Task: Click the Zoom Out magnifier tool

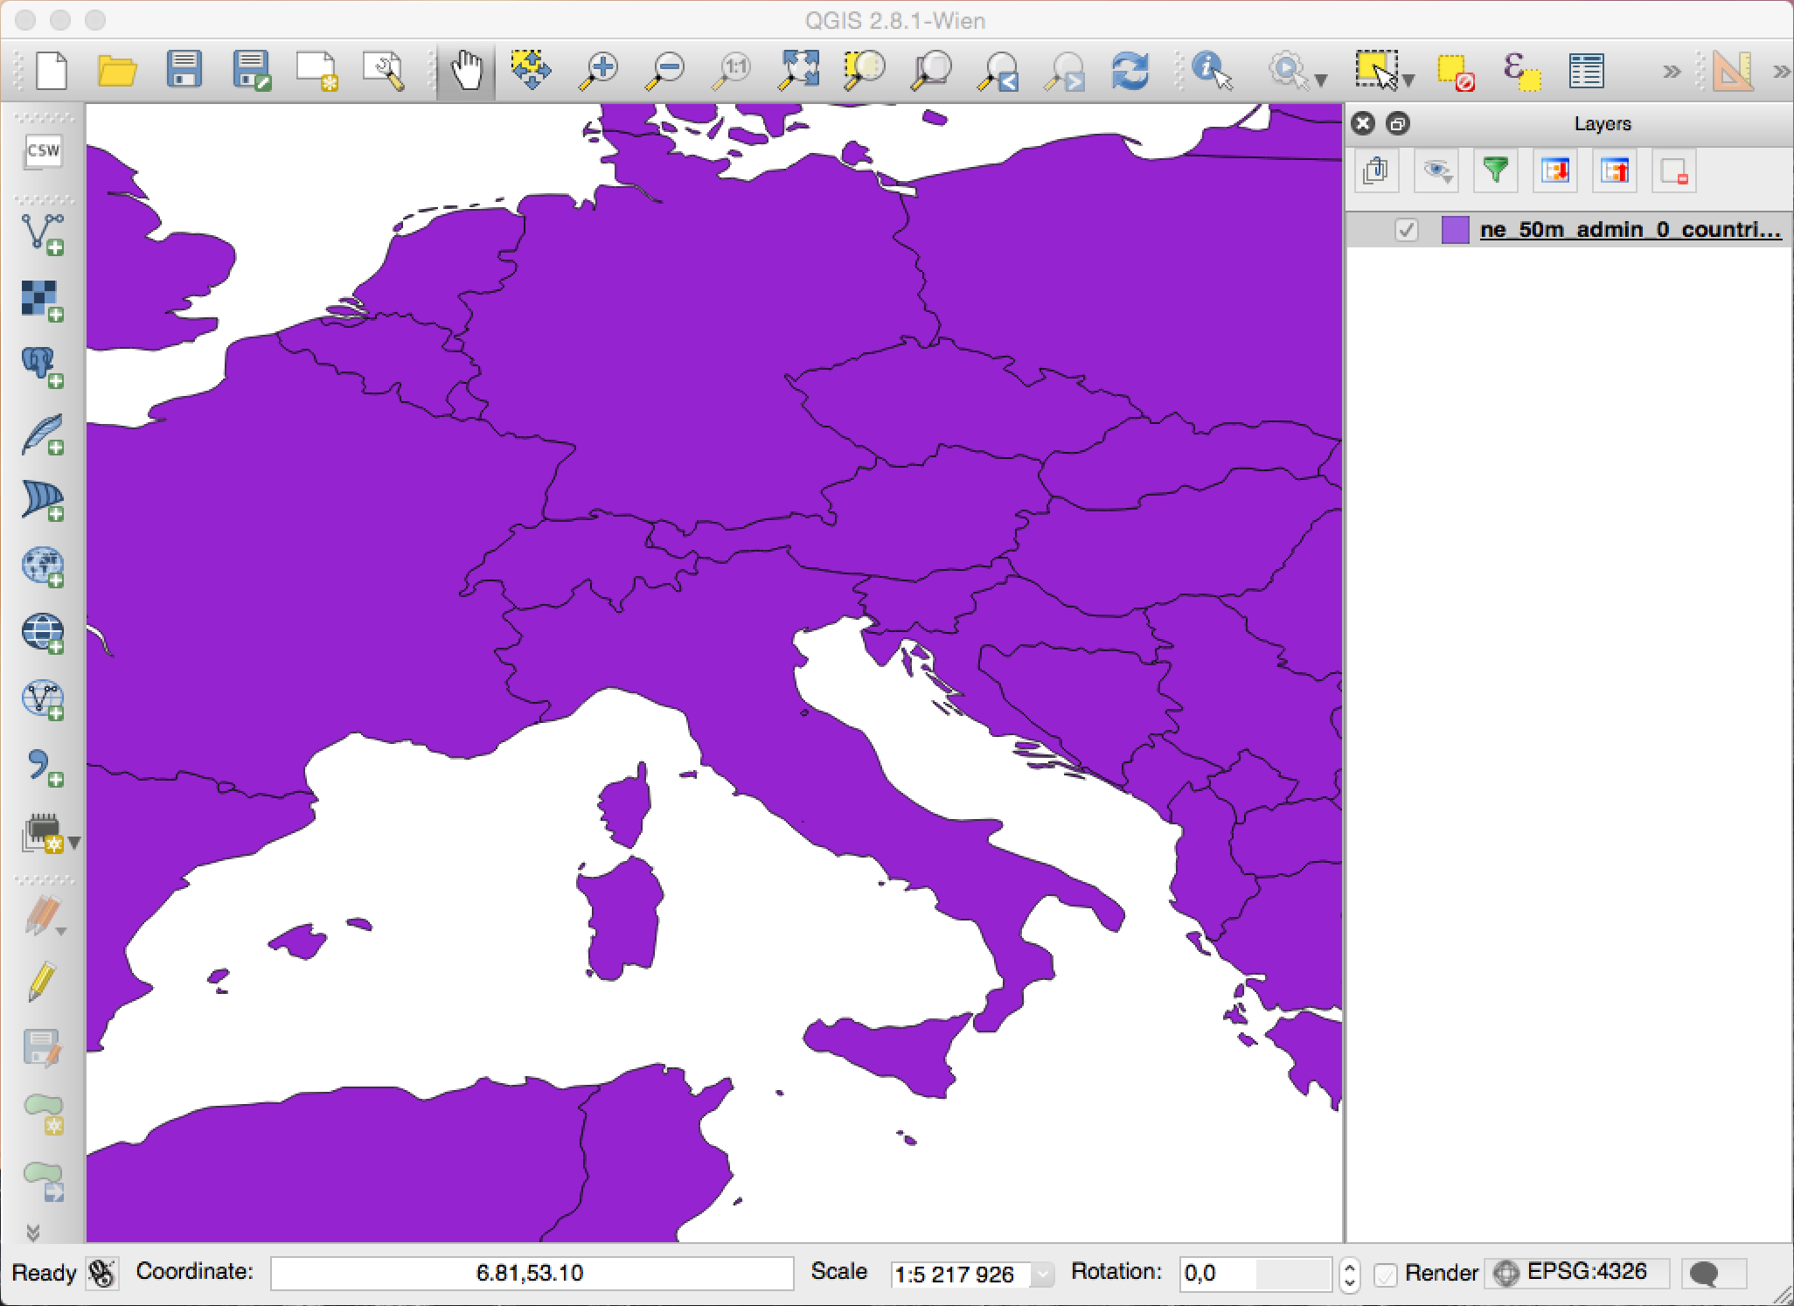Action: 666,72
